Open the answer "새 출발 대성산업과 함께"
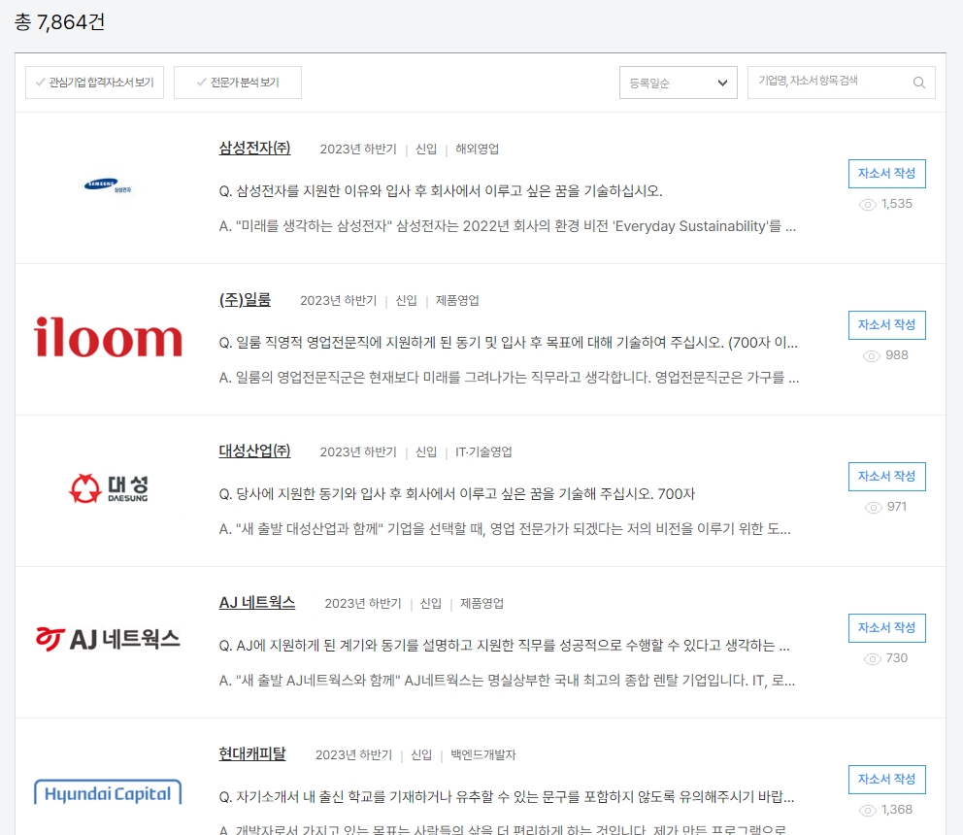963x835 pixels. (505, 529)
